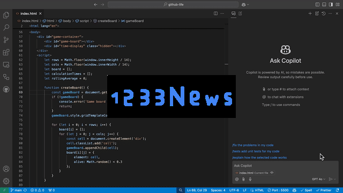
Task: Start a new Copilot chat with plus icon
Action: [x=310, y=13]
